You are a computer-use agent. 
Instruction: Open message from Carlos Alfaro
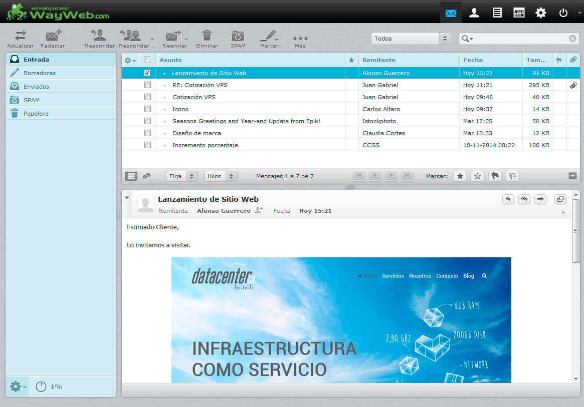[x=350, y=109]
